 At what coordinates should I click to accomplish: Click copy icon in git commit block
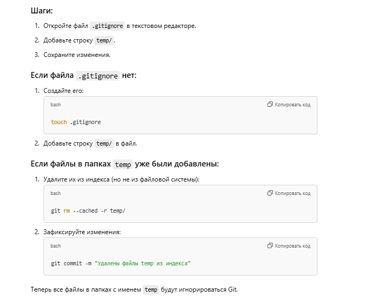point(270,246)
